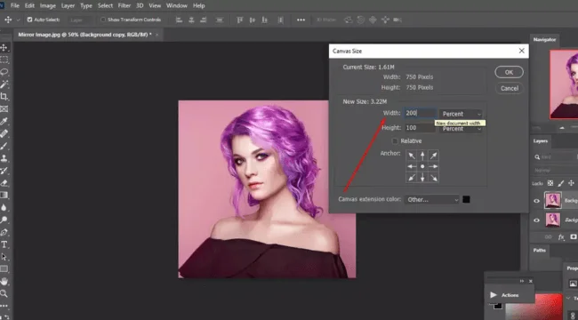Image resolution: width=578 pixels, height=320 pixels.
Task: Select the Path Selection tool
Action: [x=4, y=257]
